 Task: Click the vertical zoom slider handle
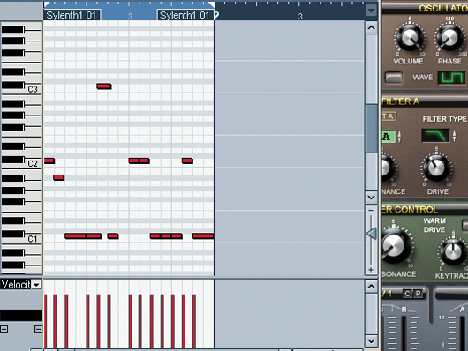(371, 234)
